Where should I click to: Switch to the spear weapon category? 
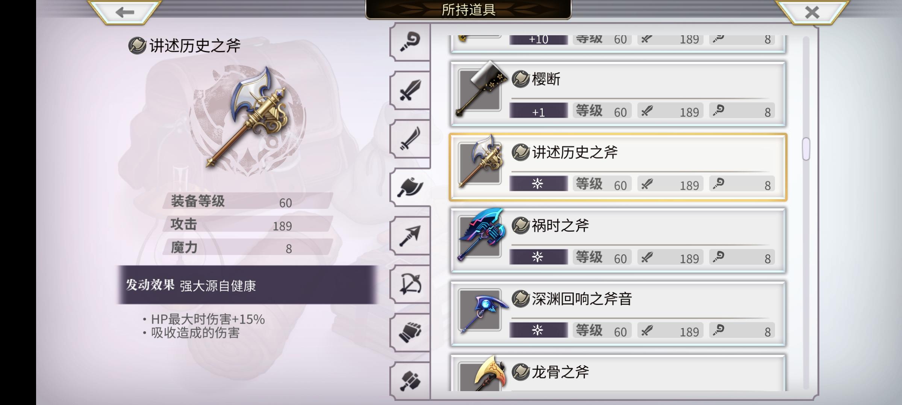coord(410,236)
